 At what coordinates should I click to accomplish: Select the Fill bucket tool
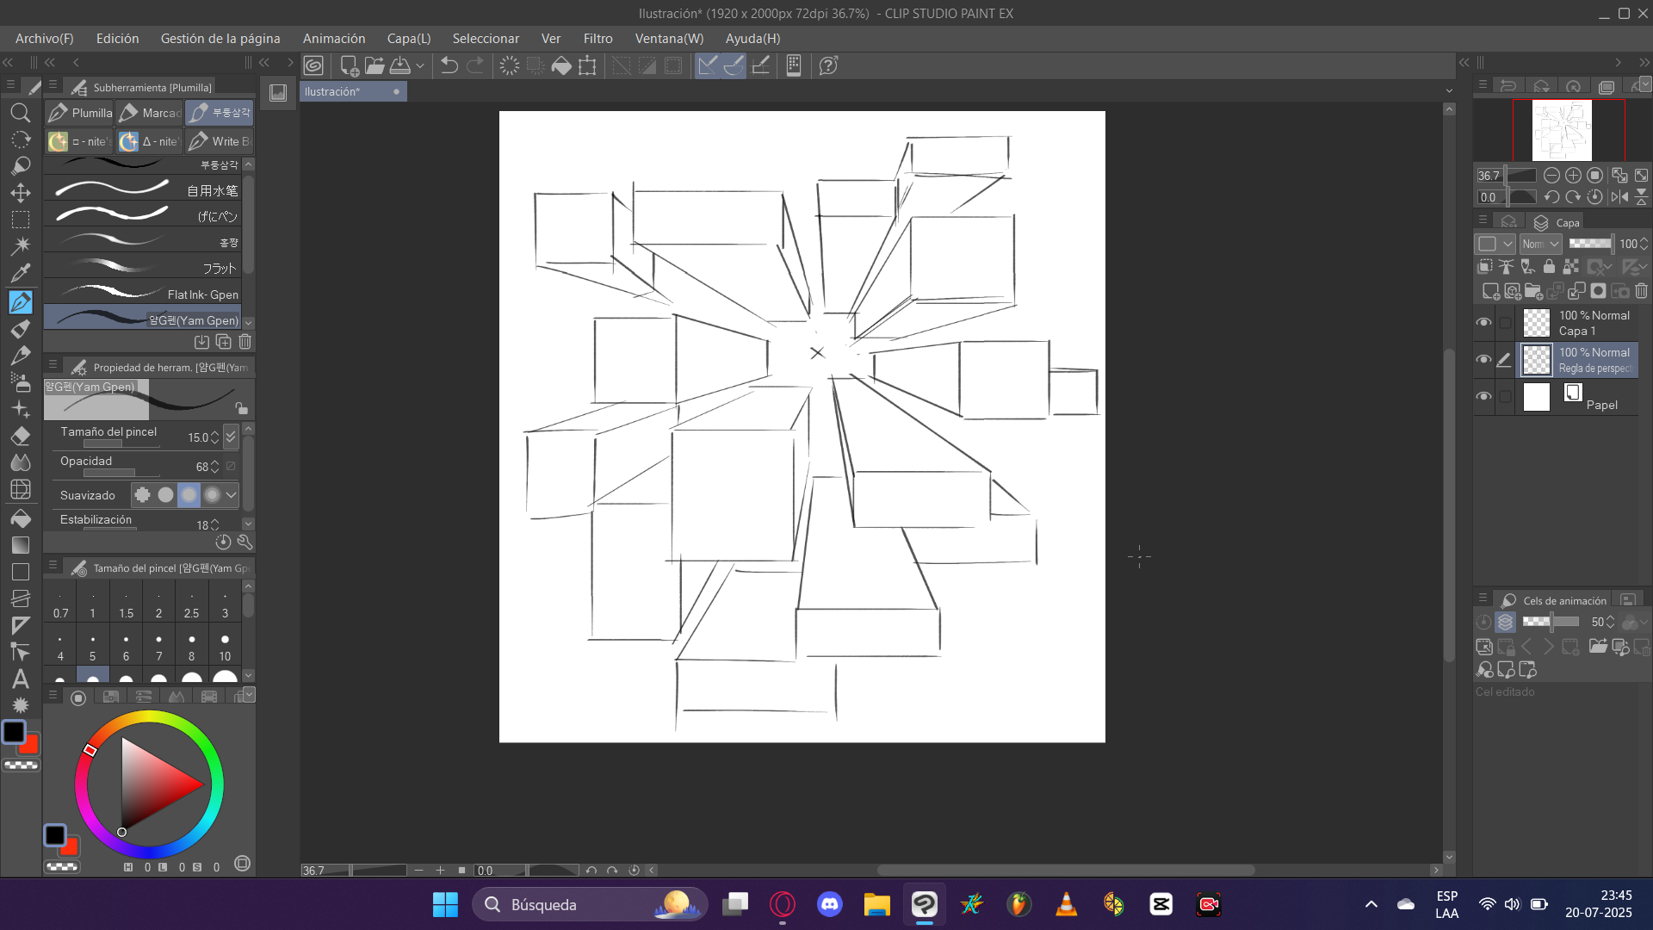[21, 518]
